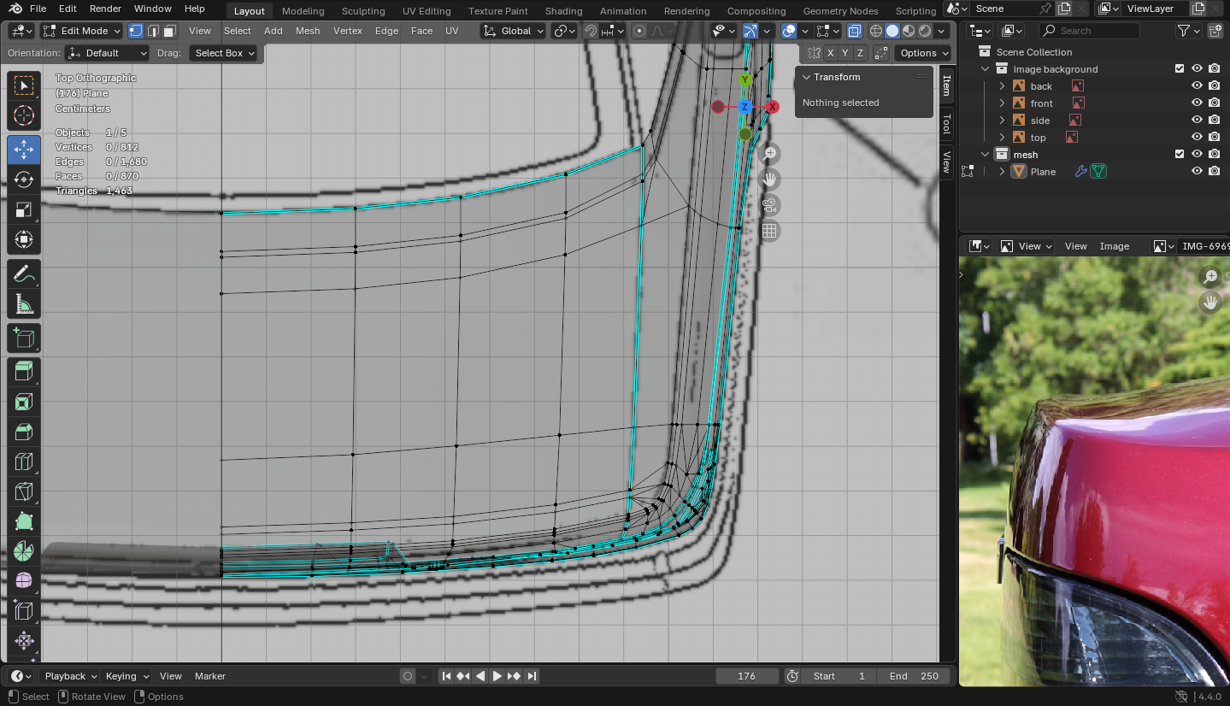
Task: Switch to the Sculpting workspace tab
Action: point(363,11)
